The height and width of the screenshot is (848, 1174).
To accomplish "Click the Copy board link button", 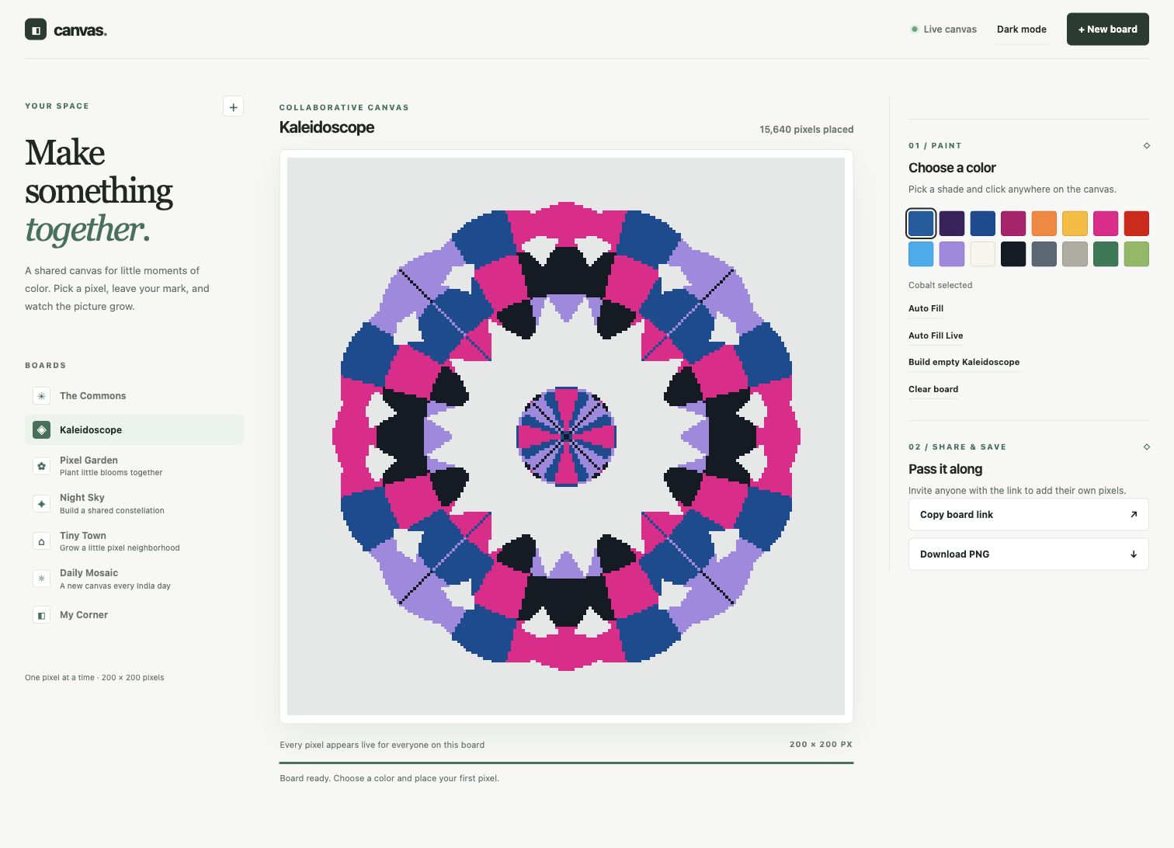I will pos(1028,515).
